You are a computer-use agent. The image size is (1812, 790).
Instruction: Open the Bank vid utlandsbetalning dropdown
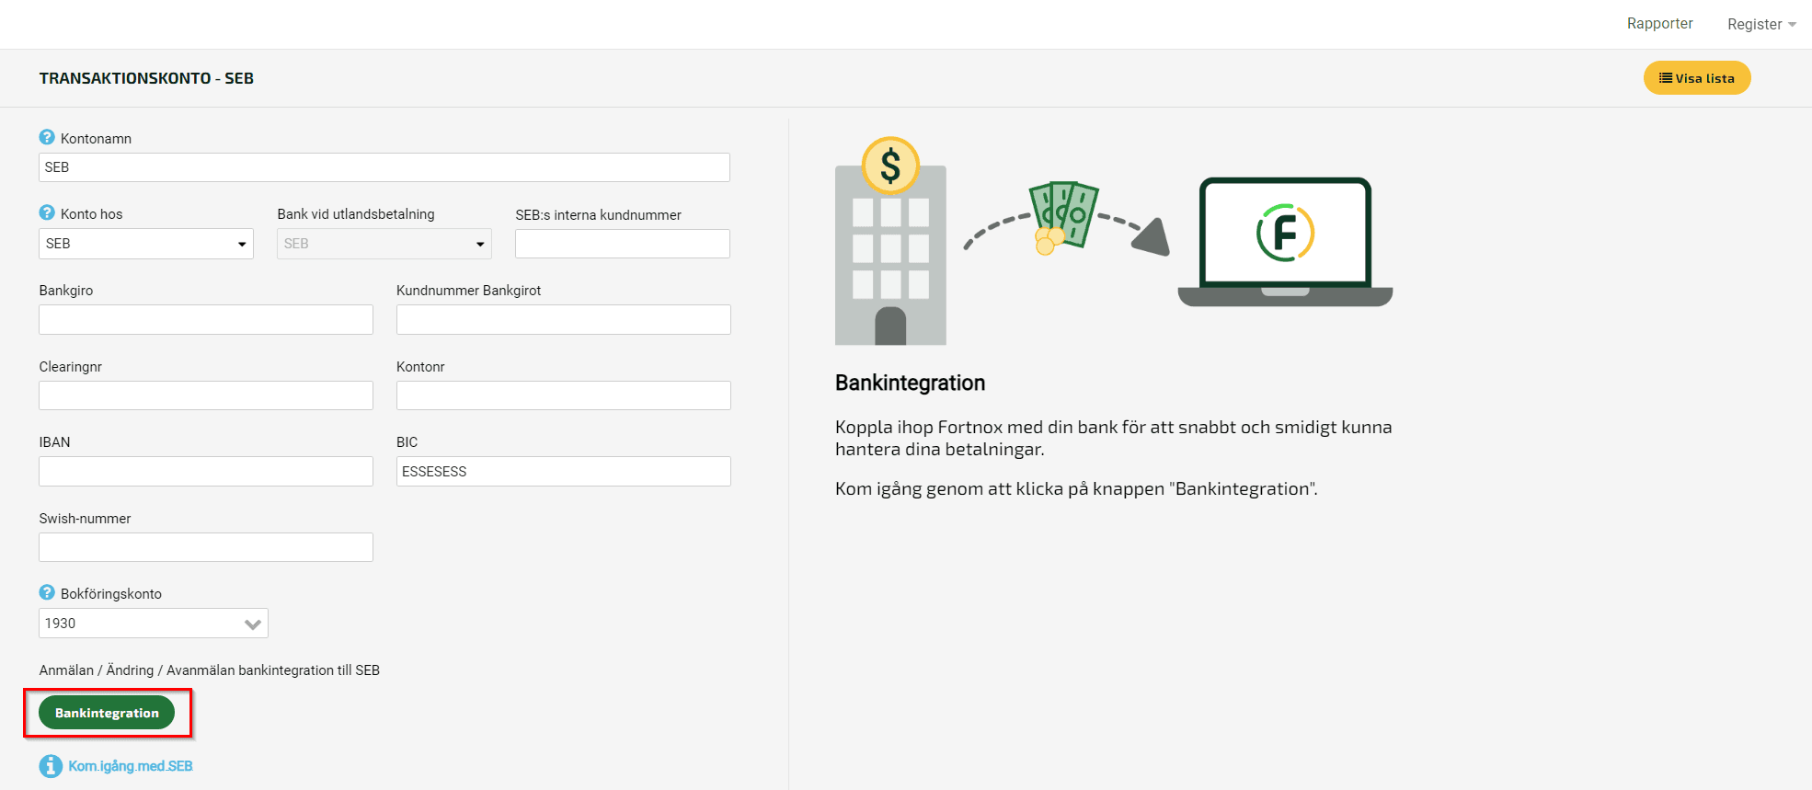point(384,244)
